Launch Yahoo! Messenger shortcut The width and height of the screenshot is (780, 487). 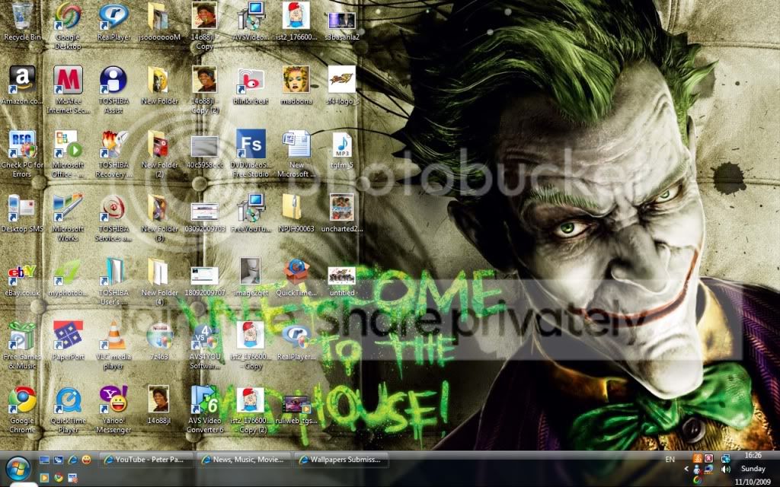coord(113,410)
